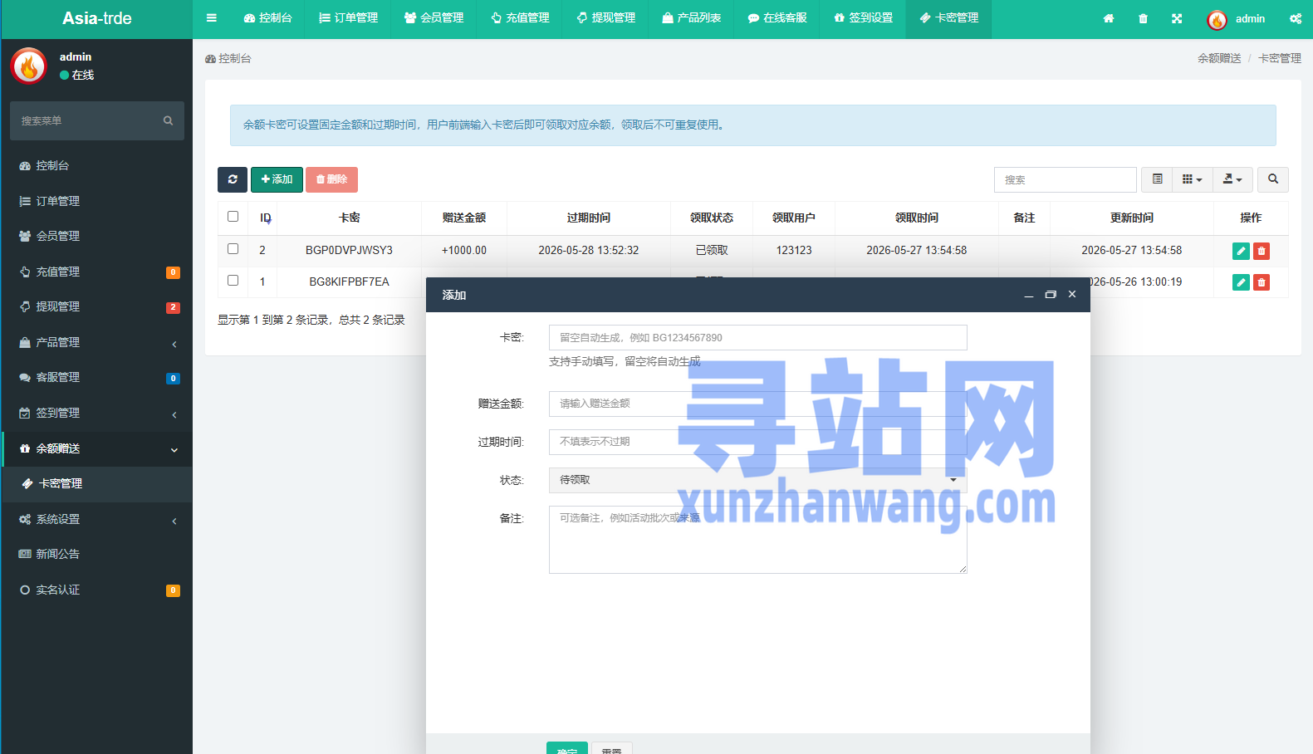
Task: Focus the table 搜索 input box
Action: pyautogui.click(x=1066, y=179)
